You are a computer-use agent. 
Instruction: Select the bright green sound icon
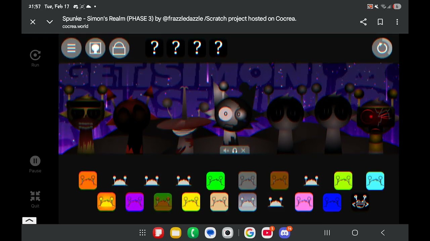215,181
